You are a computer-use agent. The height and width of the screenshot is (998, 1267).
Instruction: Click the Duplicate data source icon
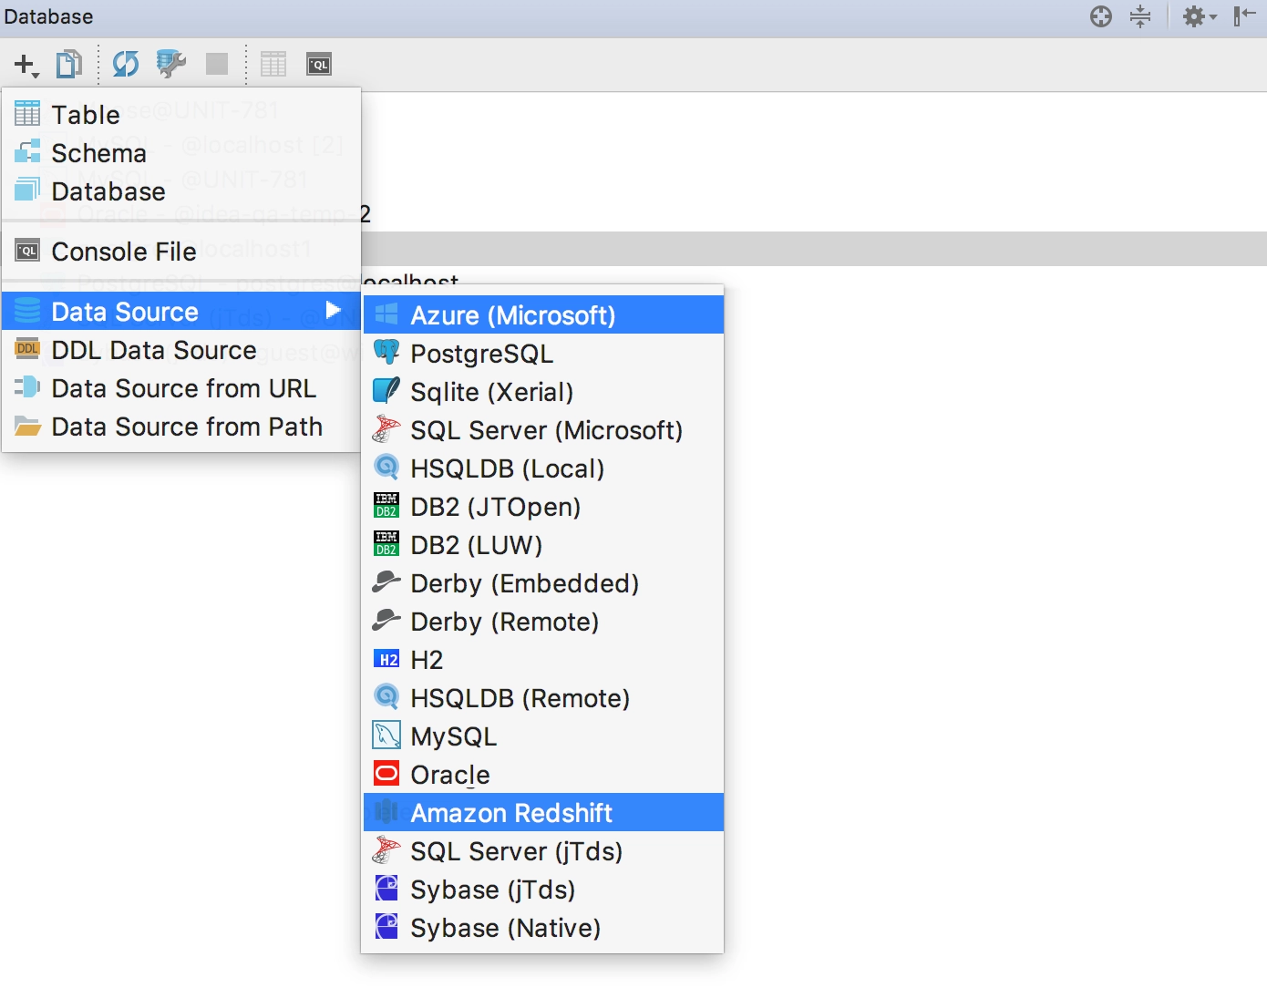coord(69,65)
